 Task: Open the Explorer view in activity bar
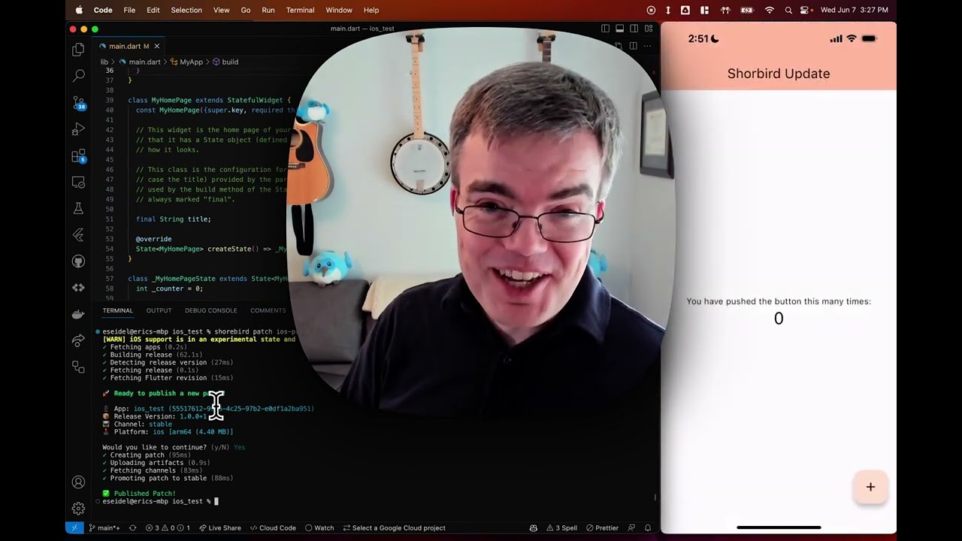point(78,50)
